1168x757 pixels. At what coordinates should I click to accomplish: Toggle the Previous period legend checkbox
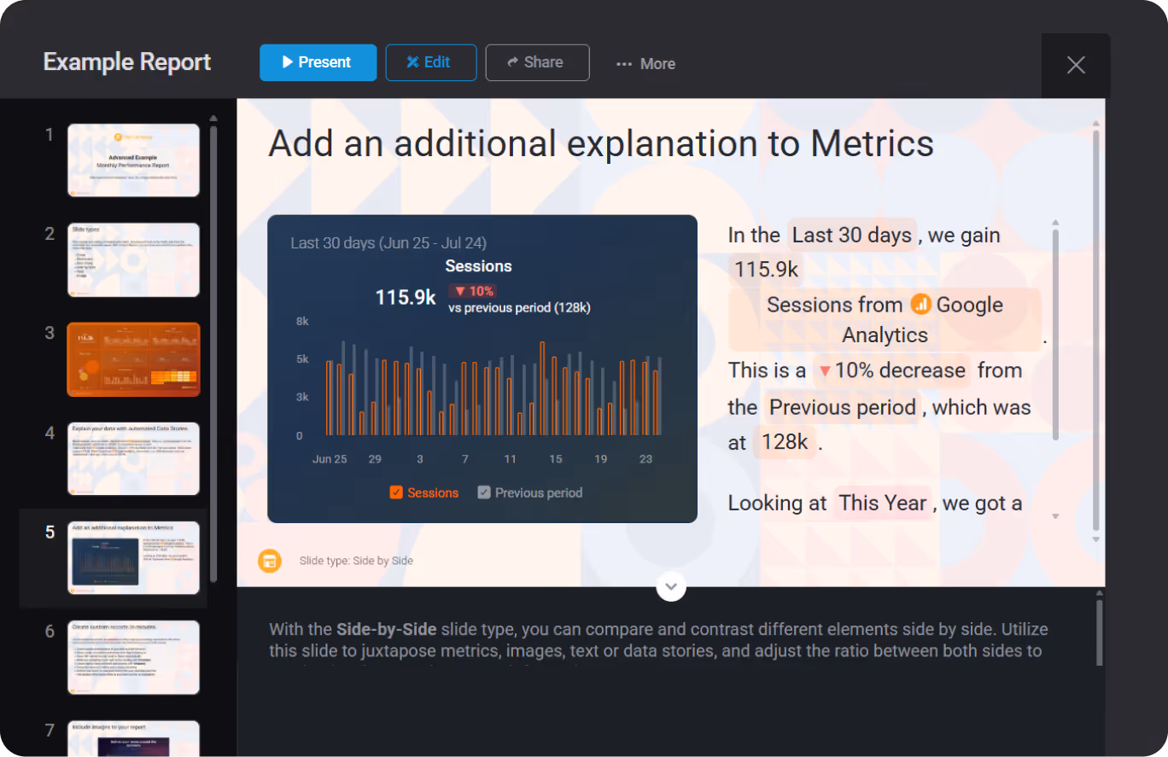[x=484, y=492]
